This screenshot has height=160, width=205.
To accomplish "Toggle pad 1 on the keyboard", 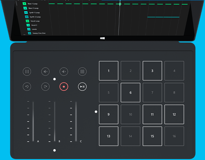I will (109, 71).
